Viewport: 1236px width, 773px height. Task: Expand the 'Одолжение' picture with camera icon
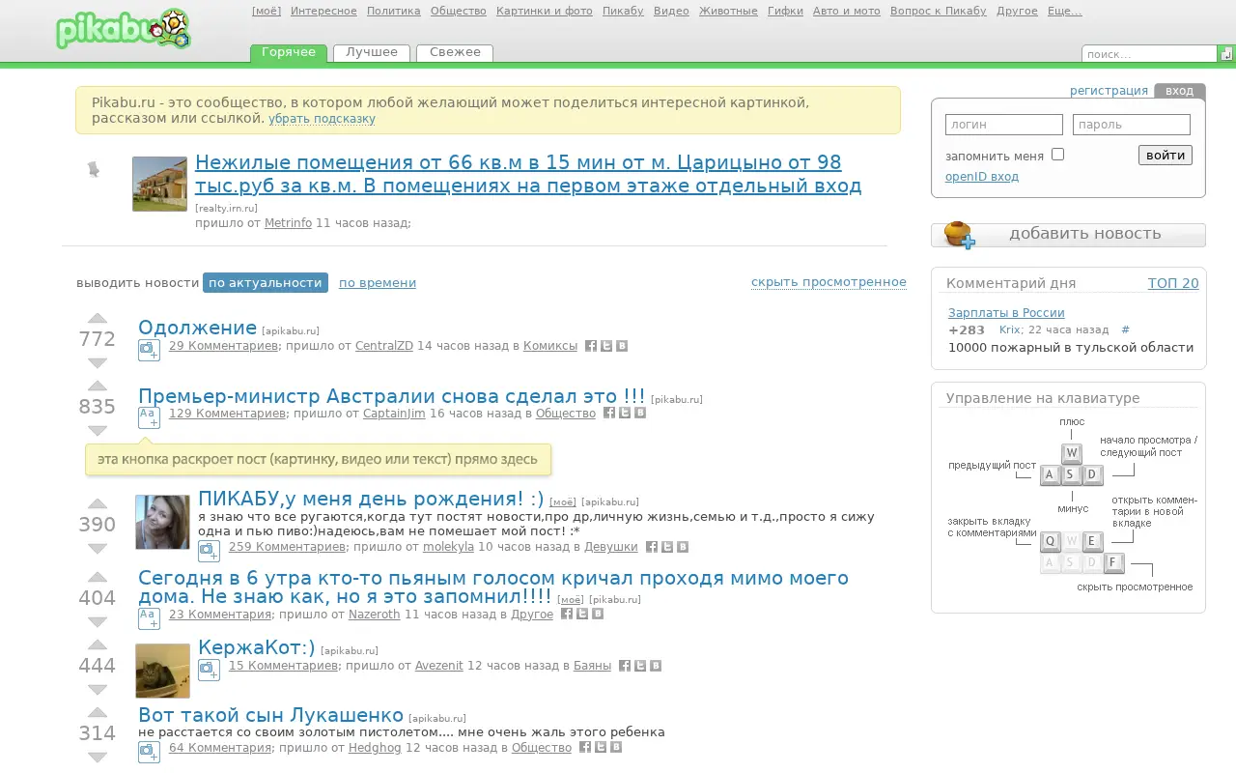[x=149, y=350]
